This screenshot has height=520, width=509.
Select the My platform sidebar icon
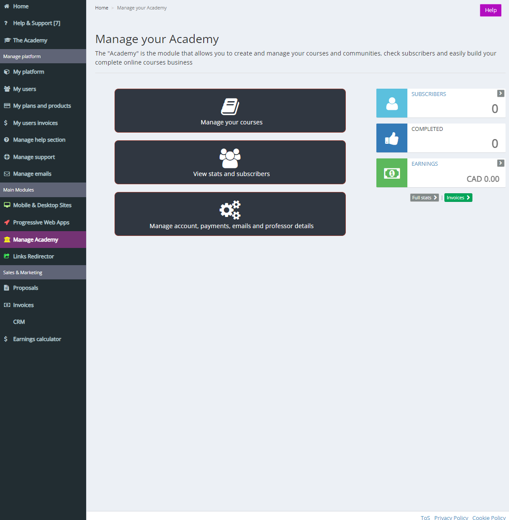coord(7,71)
